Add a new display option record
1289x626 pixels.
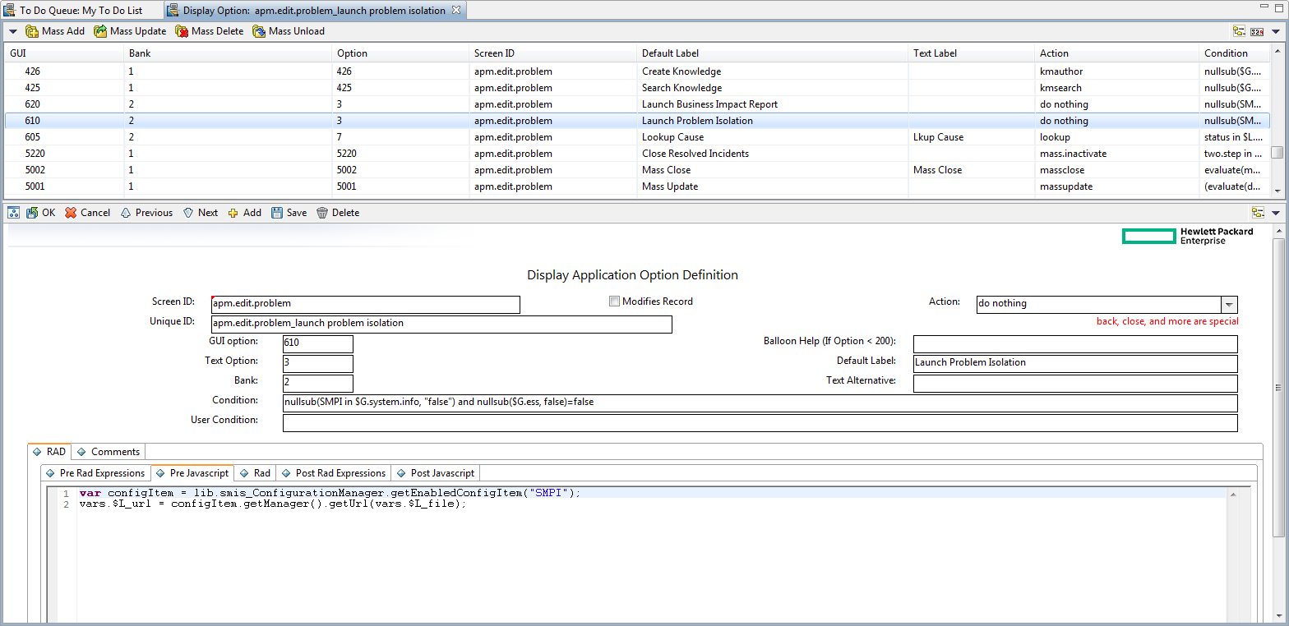point(233,213)
